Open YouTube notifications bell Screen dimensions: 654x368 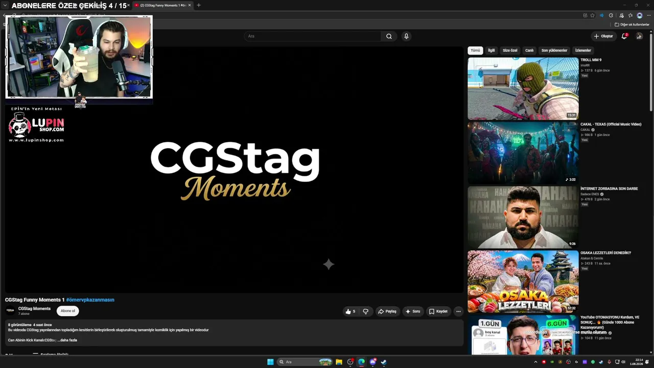pos(624,36)
